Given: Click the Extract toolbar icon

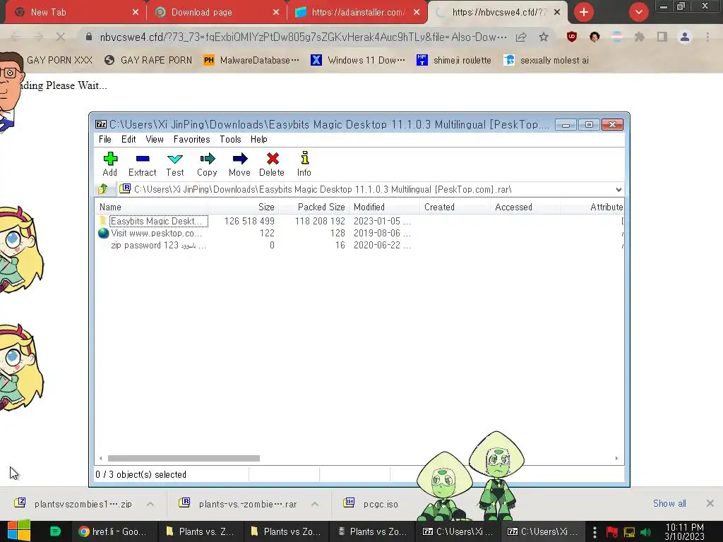Looking at the screenshot, I should click(143, 164).
